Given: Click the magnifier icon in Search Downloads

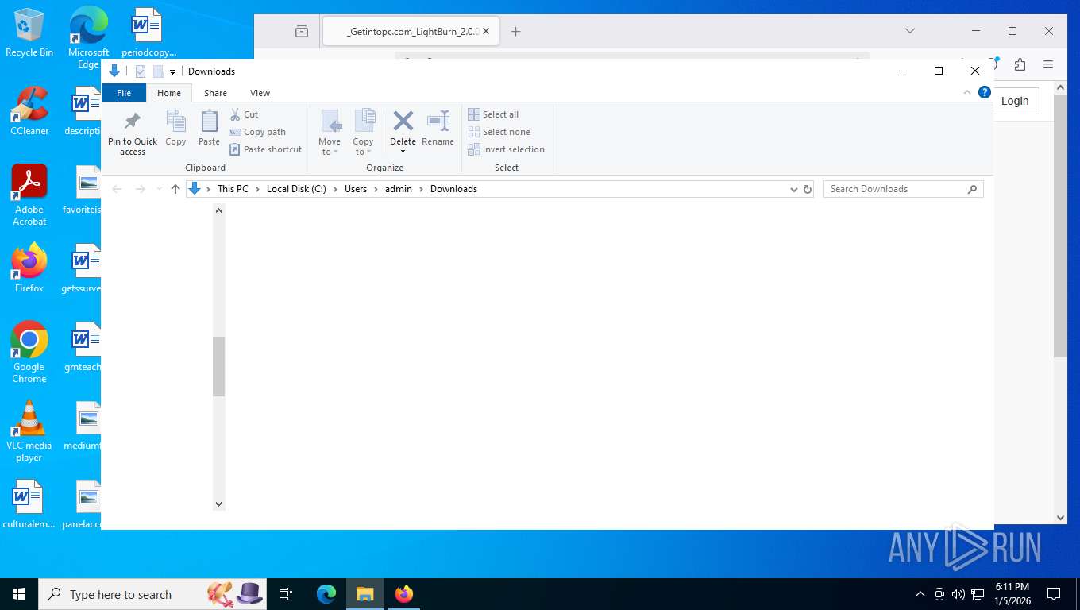Looking at the screenshot, I should 972,189.
